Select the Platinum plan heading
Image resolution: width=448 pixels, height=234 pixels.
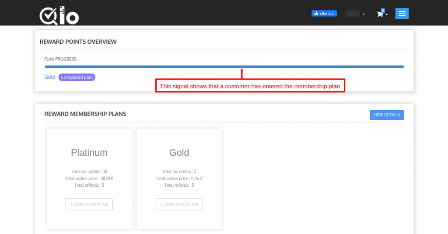pos(89,153)
